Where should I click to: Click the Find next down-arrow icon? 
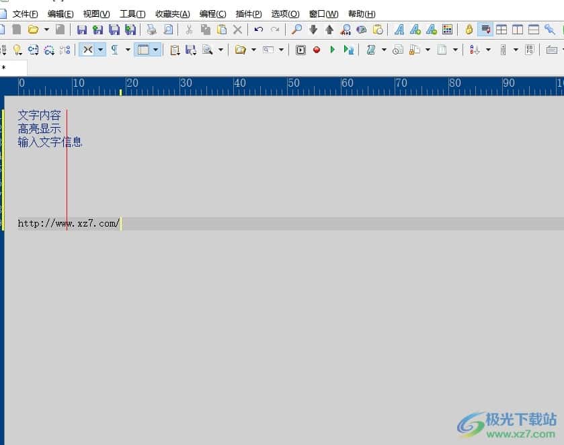tap(313, 30)
